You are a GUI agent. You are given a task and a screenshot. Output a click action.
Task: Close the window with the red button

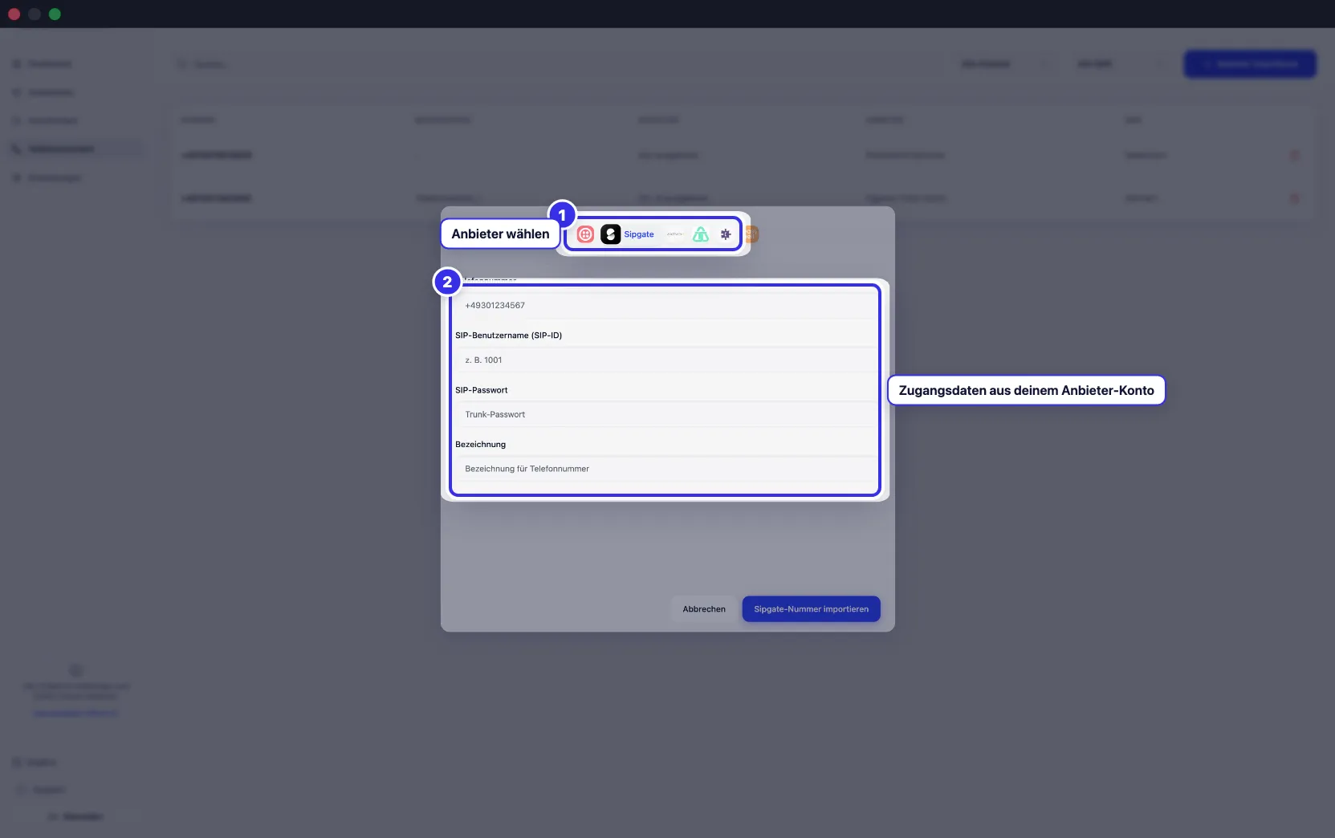point(14,14)
